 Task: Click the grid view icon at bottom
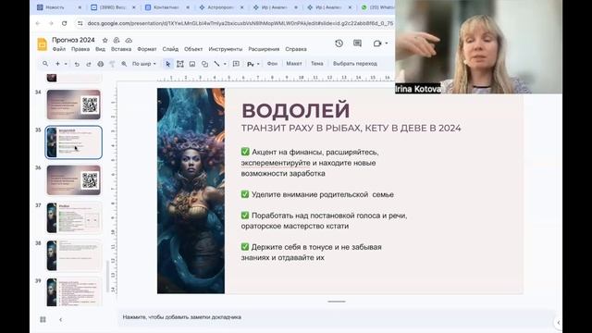tap(43, 319)
